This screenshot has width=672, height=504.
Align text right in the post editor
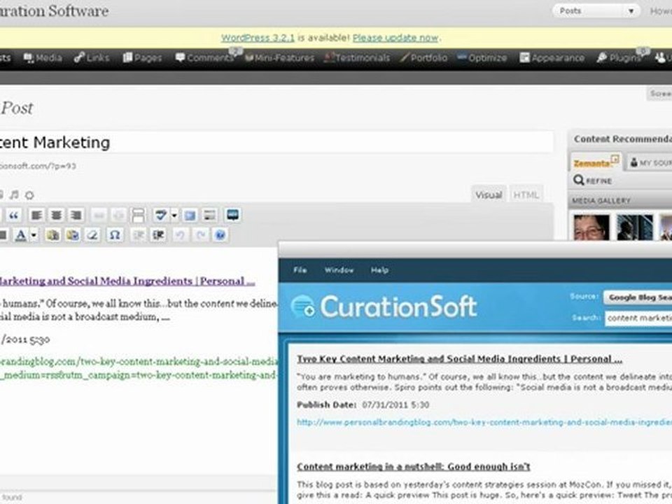(x=76, y=215)
